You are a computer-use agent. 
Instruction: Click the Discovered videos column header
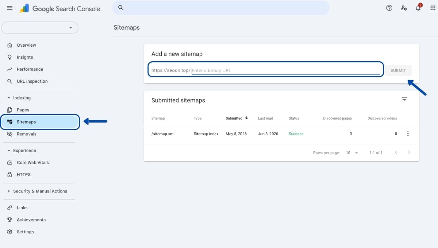pyautogui.click(x=382, y=118)
